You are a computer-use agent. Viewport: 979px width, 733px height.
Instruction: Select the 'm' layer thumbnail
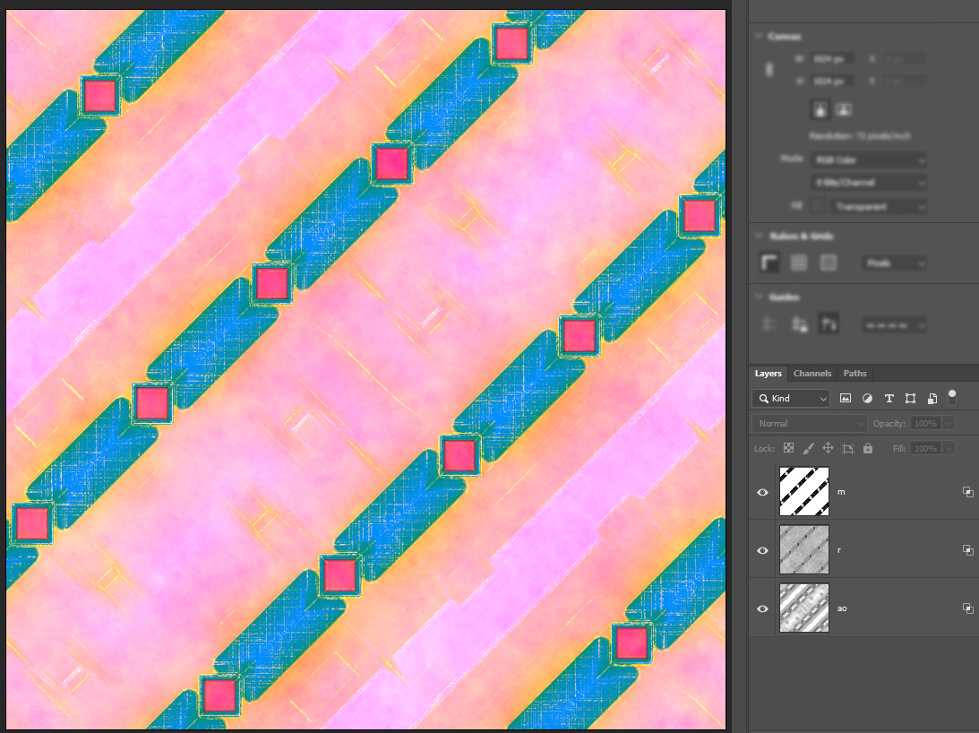[x=804, y=492]
